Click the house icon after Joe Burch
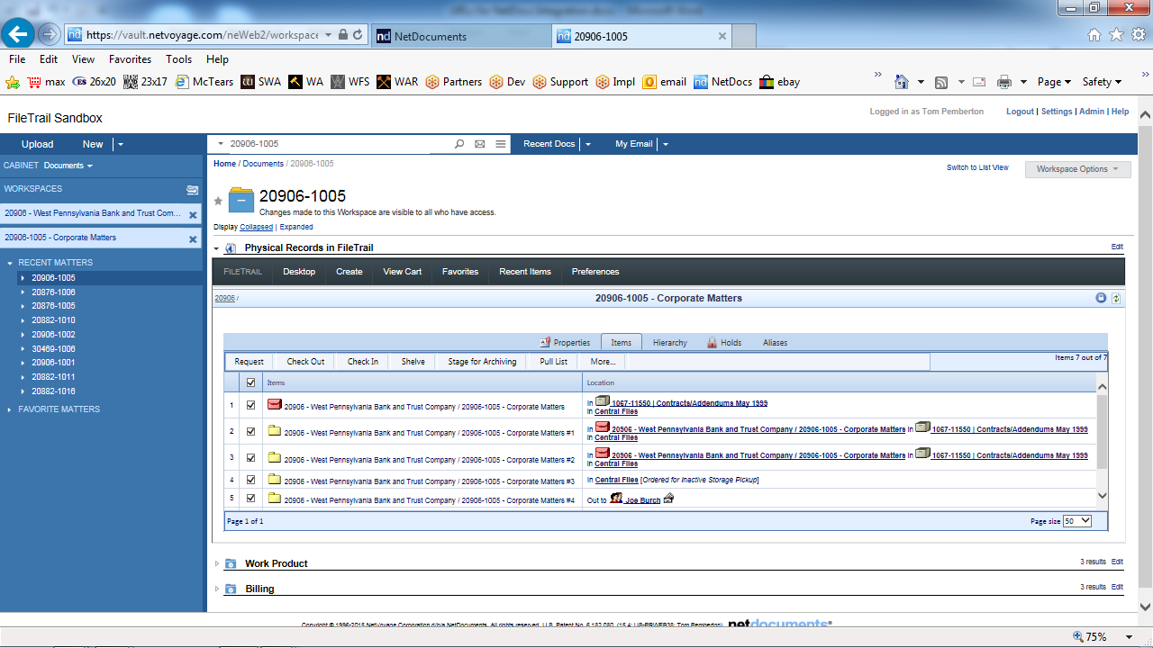 pos(668,499)
